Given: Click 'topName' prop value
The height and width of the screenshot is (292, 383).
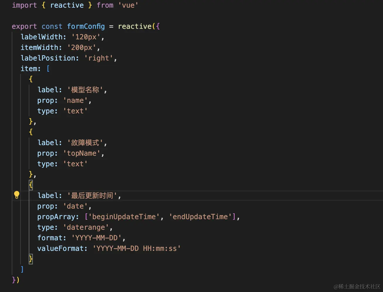Looking at the screenshot, I should 82,153.
